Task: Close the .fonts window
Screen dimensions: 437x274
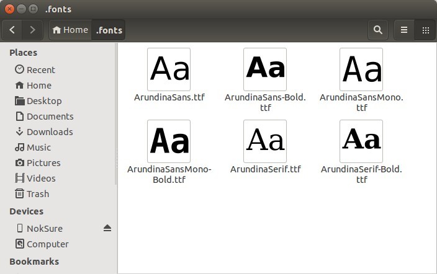Action: click(9, 9)
